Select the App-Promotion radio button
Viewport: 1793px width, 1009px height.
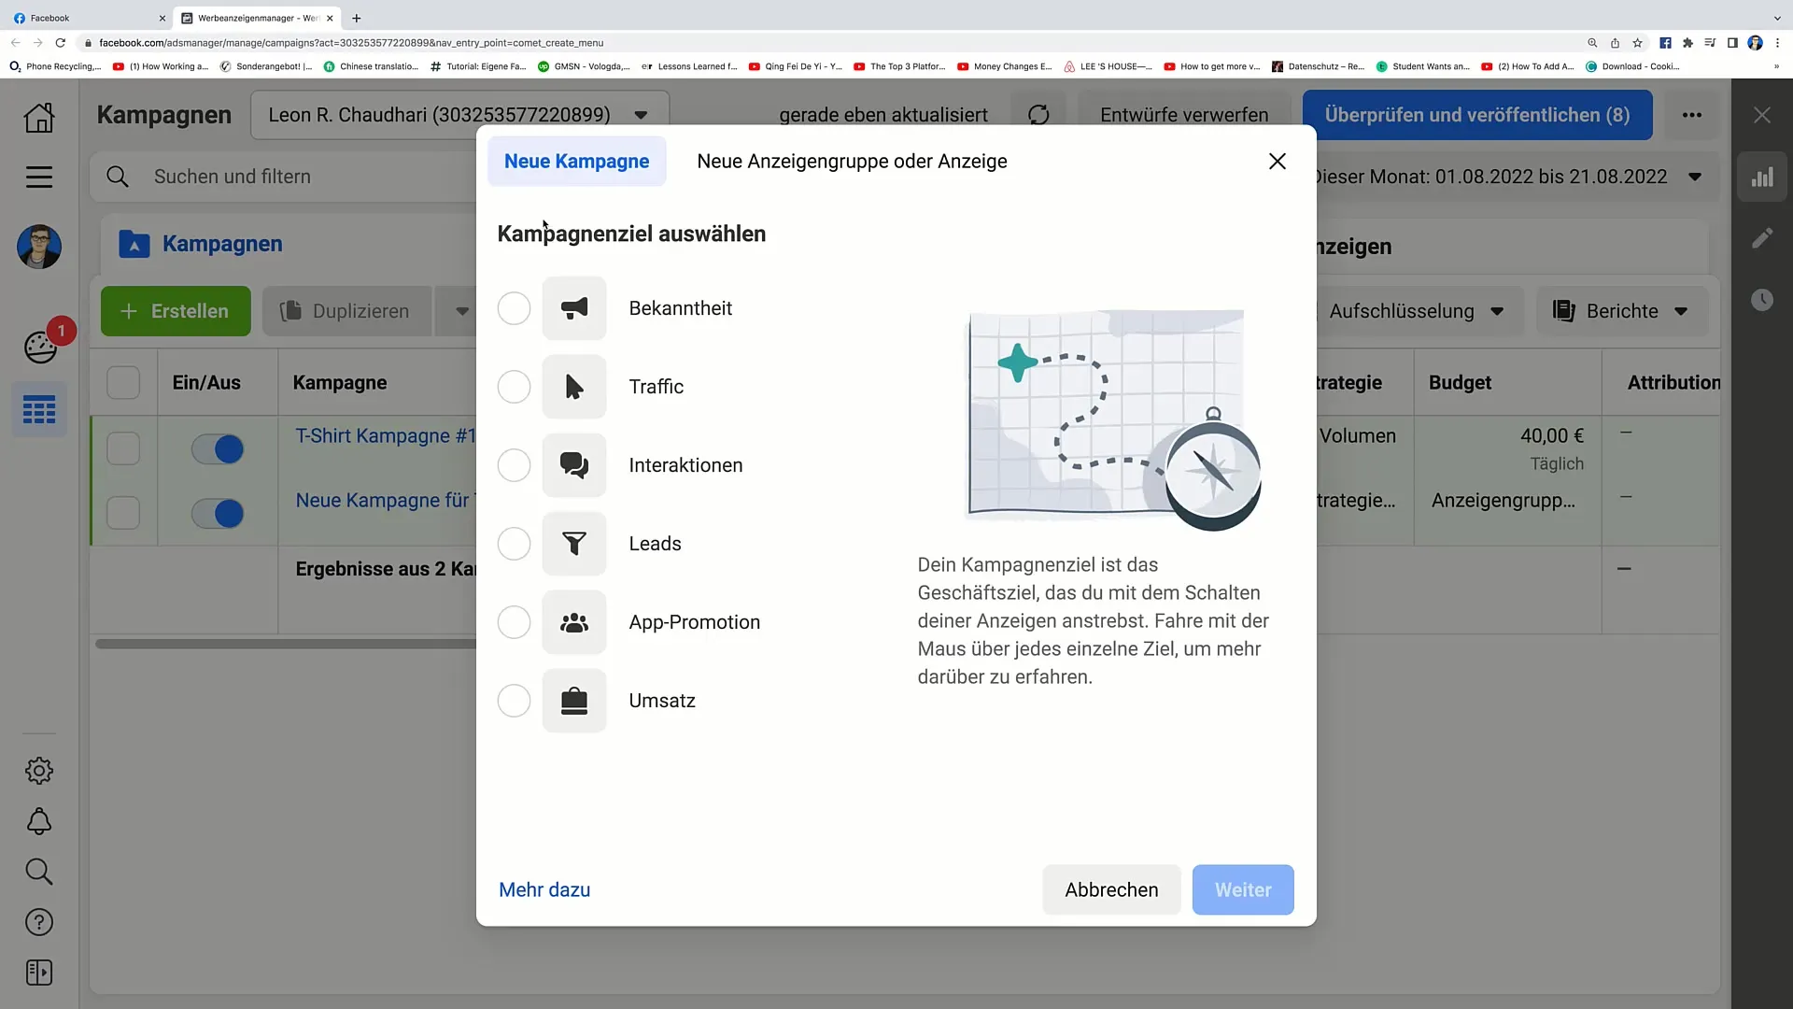click(x=514, y=622)
